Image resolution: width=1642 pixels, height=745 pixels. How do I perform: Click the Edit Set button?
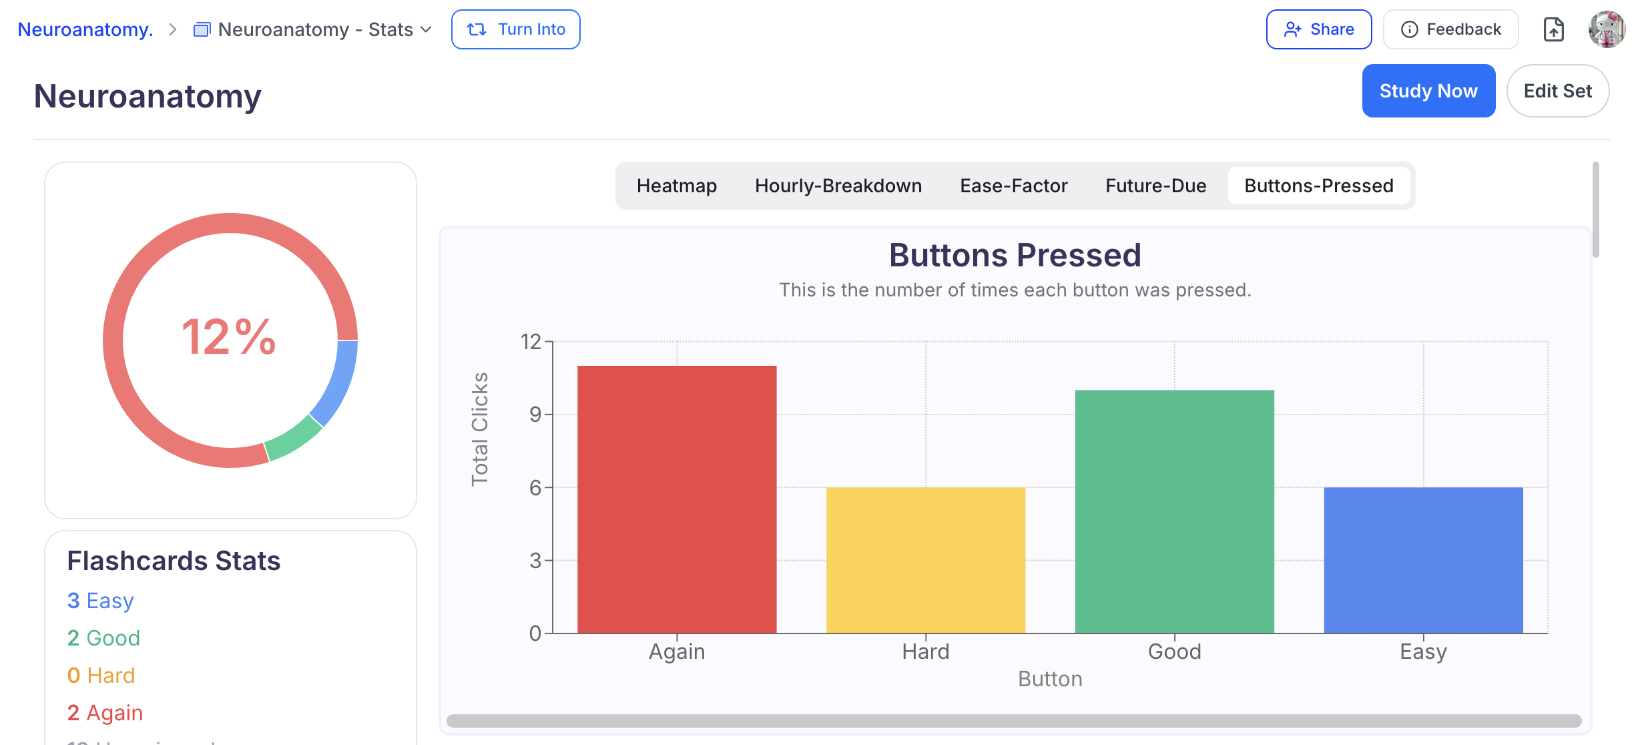pos(1557,91)
